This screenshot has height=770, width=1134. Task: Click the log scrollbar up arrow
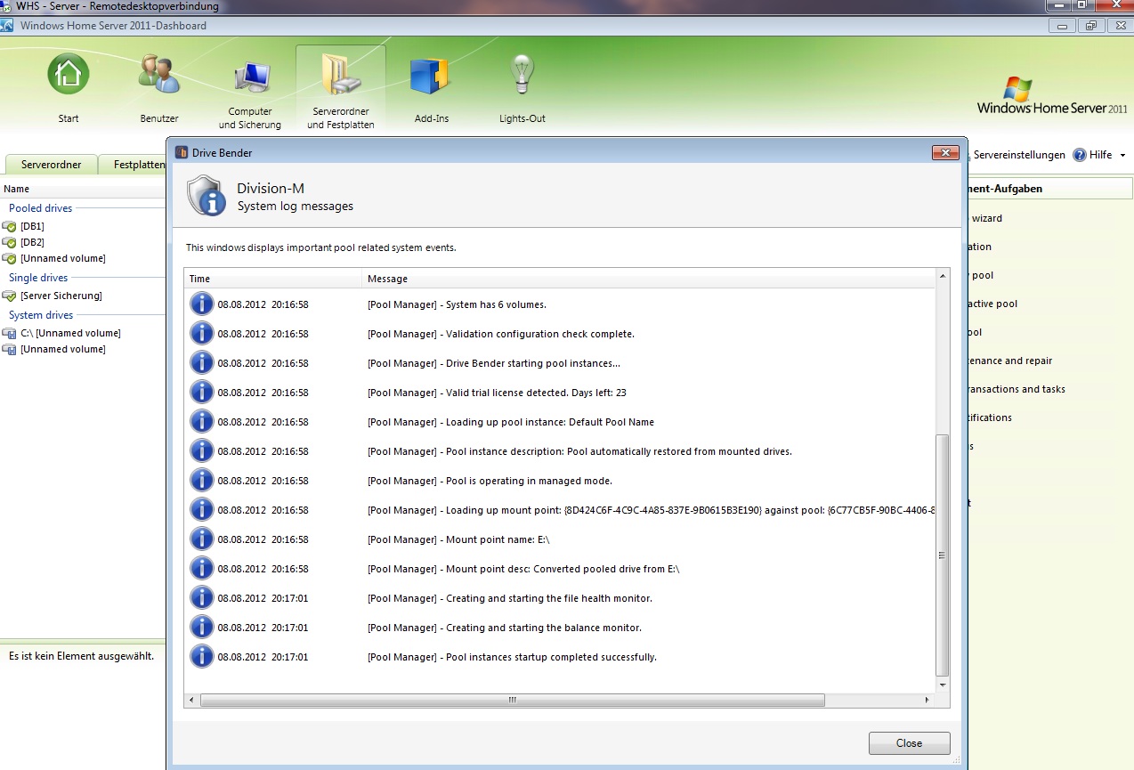[x=943, y=278]
